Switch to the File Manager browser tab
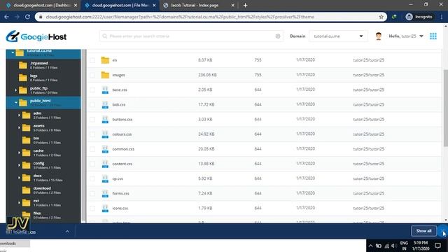448x252 pixels. click(x=120, y=5)
